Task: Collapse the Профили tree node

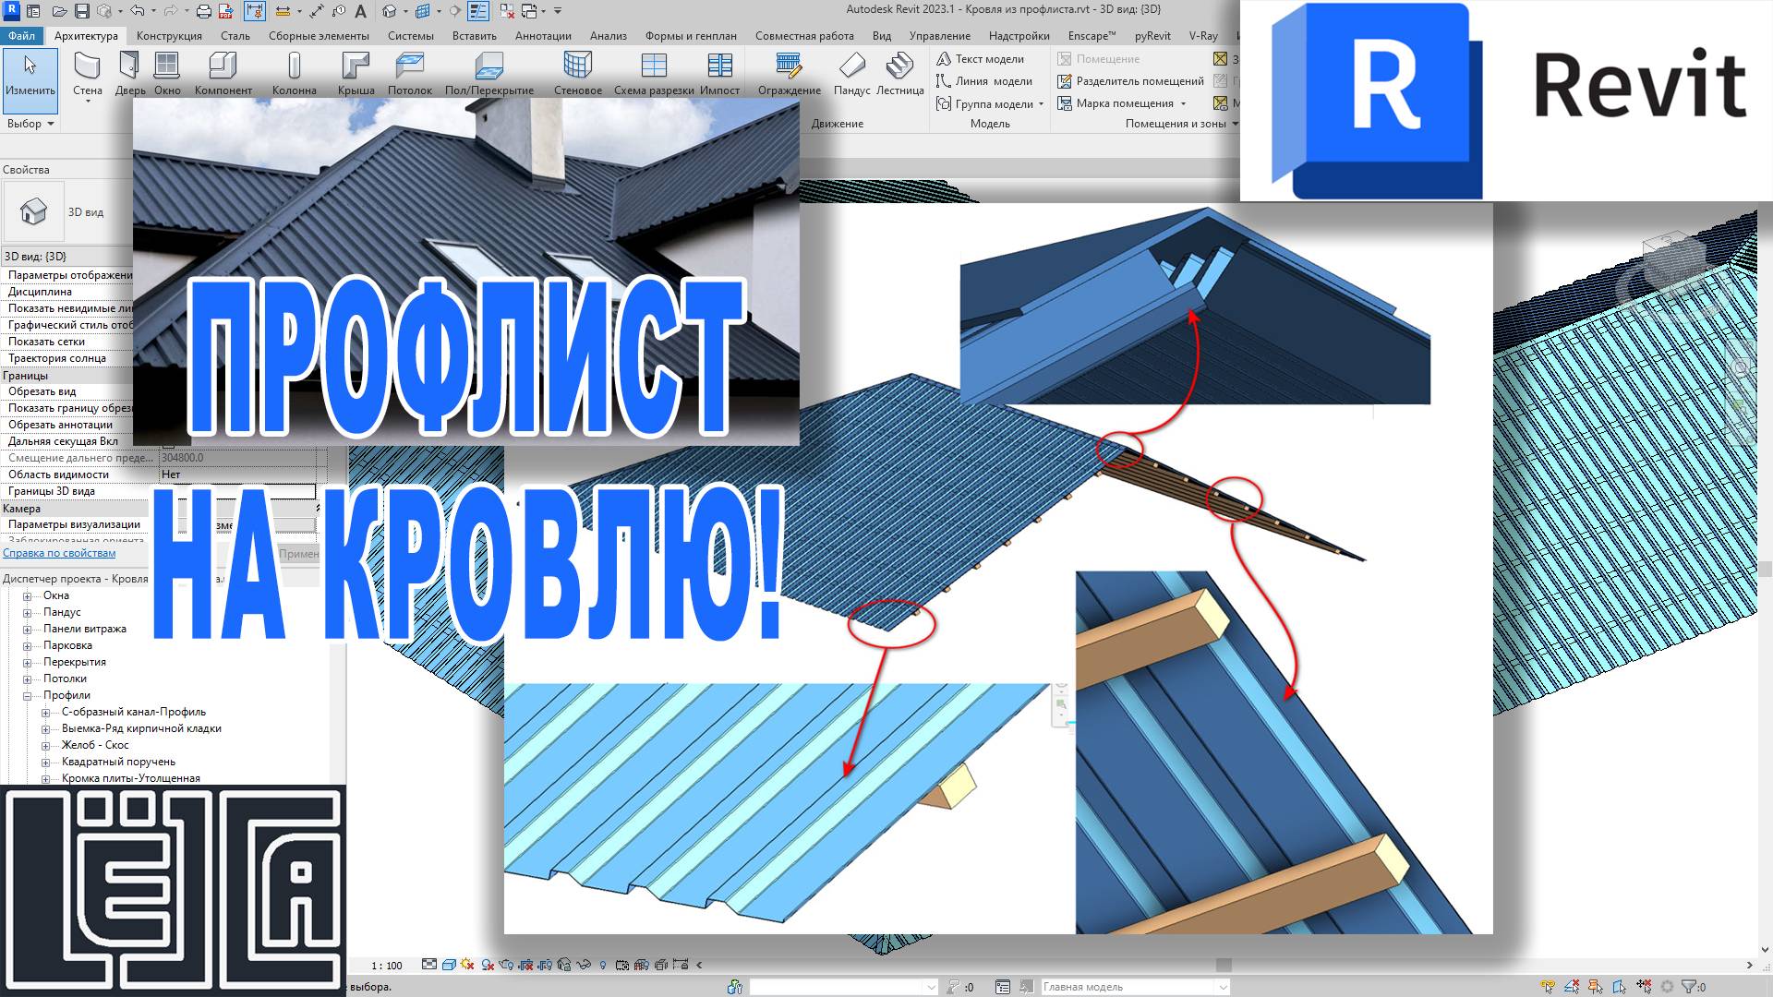Action: point(27,694)
